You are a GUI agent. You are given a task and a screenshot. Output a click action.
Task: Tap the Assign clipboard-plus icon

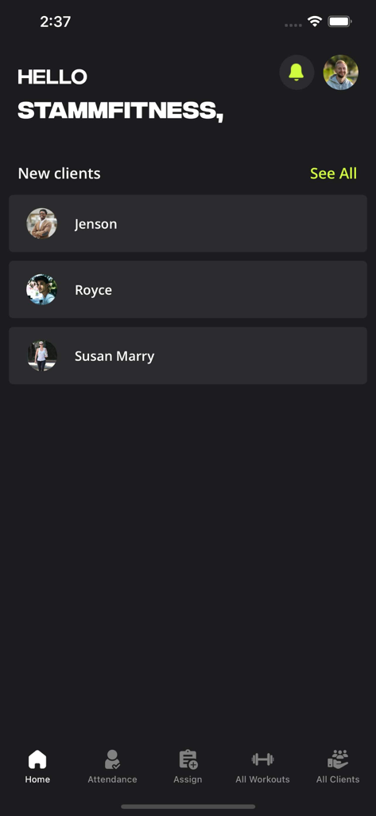tap(188, 759)
